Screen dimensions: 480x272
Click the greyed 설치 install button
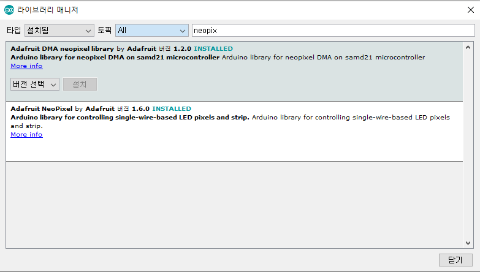80,84
